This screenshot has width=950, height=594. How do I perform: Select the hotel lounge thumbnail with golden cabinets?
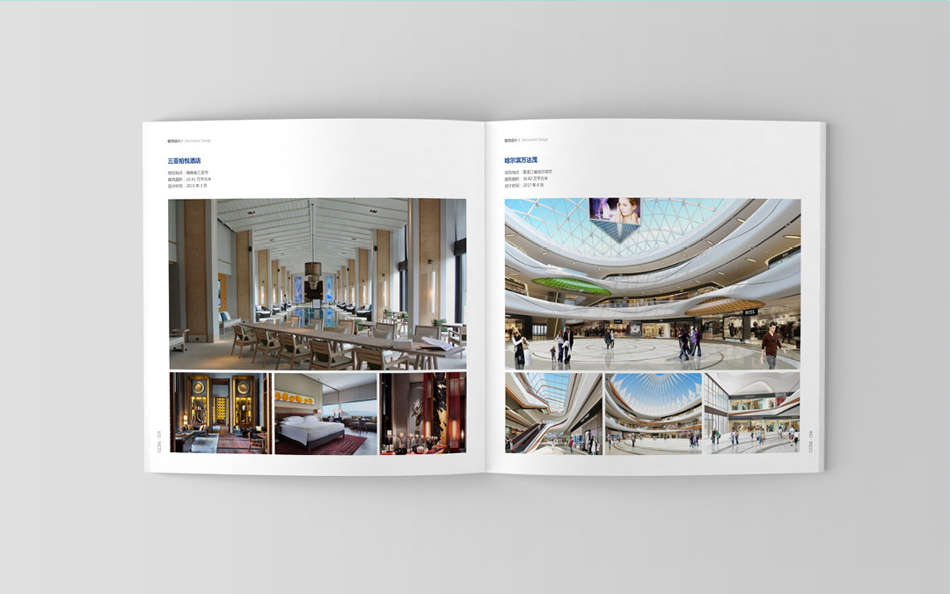[220, 414]
